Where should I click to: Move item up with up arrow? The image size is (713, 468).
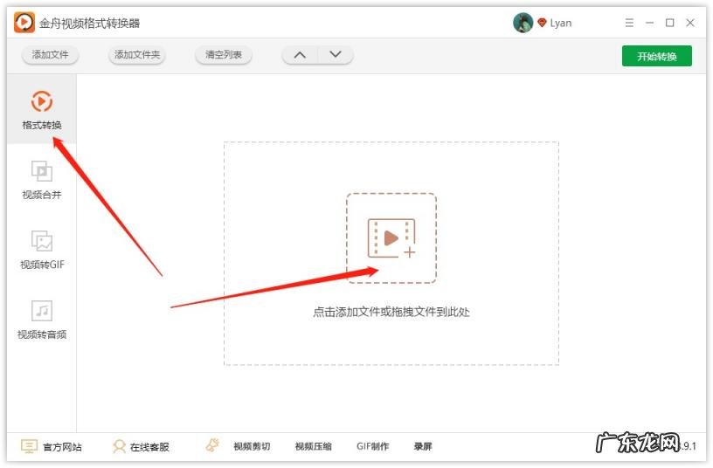point(300,55)
